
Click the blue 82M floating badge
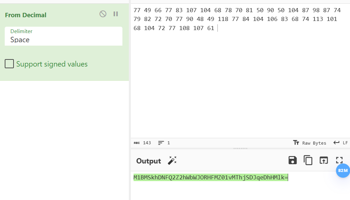[x=343, y=171]
